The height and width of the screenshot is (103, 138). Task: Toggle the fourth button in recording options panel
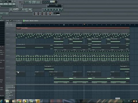click(x=46, y=14)
